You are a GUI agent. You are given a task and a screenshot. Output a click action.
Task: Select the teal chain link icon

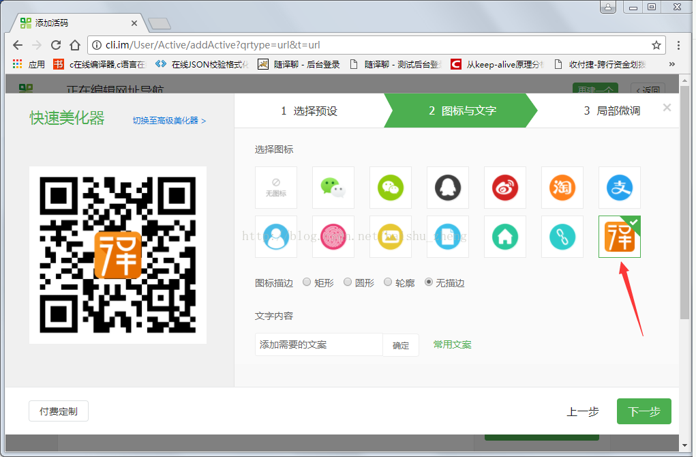point(562,237)
